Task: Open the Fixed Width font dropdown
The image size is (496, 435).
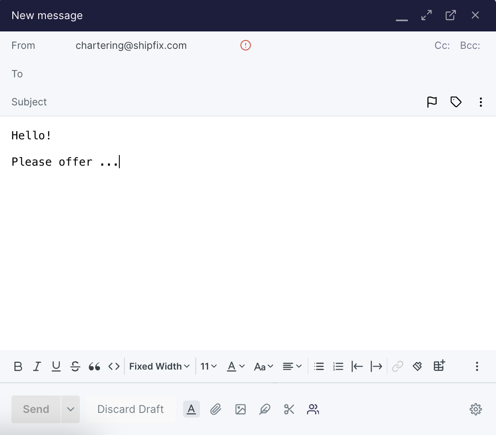Action: pos(159,366)
